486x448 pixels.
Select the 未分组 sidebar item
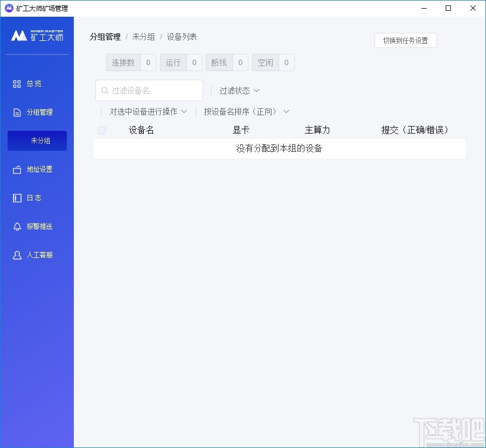tap(37, 141)
